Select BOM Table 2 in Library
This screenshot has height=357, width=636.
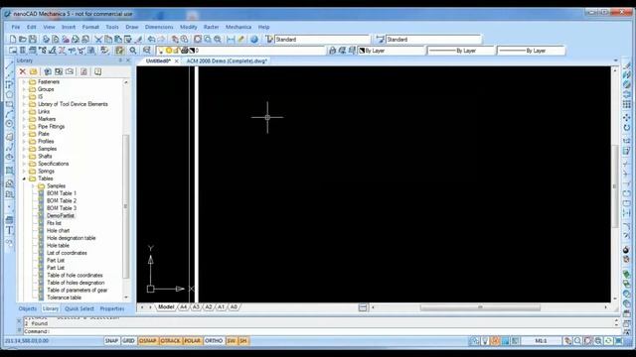(x=62, y=200)
